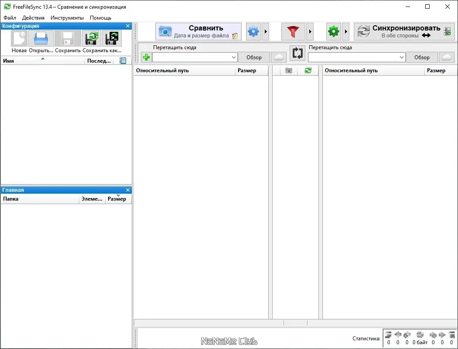Image resolution: width=458 pixels, height=349 pixels.
Task: Click left Относительный путь header
Action: pyautogui.click(x=185, y=70)
